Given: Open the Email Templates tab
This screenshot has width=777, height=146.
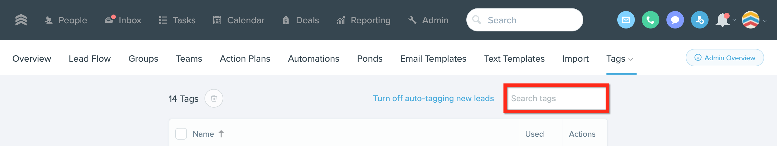Looking at the screenshot, I should pos(433,58).
